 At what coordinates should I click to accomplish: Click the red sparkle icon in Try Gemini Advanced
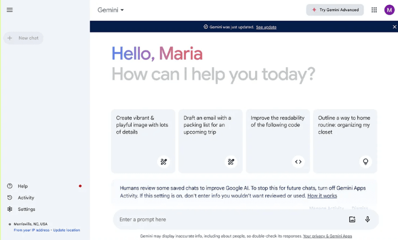(314, 10)
